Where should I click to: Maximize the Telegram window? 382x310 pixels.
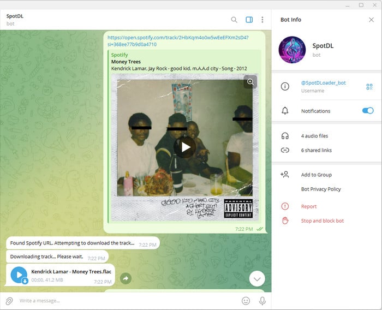361,5
